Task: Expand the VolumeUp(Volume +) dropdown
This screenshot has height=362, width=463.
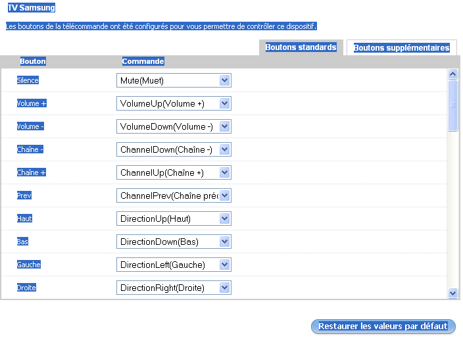Action: [x=224, y=103]
